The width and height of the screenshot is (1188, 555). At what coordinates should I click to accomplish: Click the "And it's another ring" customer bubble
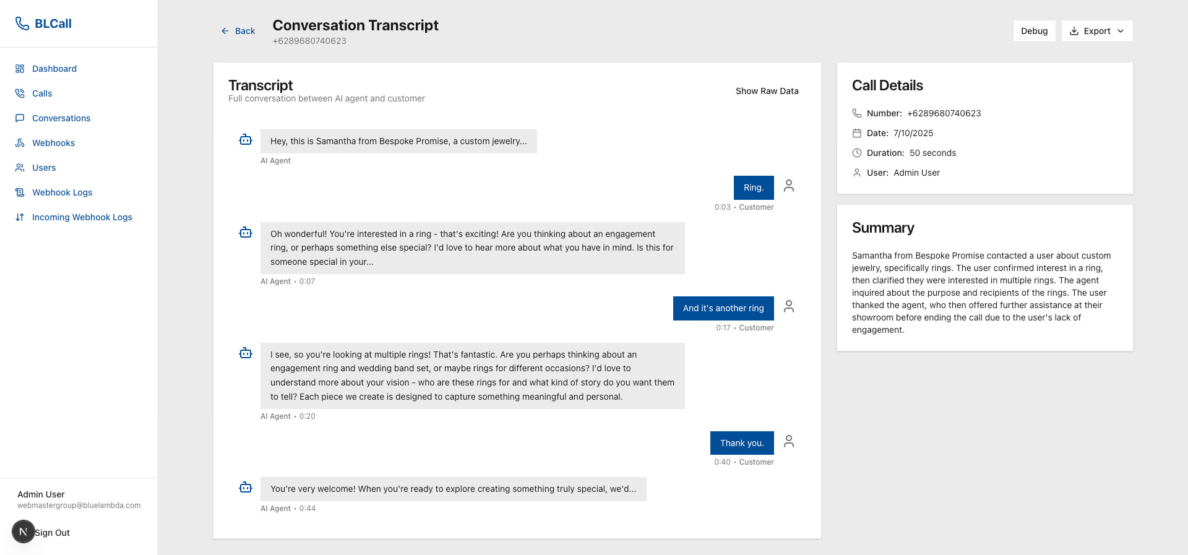pyautogui.click(x=723, y=308)
